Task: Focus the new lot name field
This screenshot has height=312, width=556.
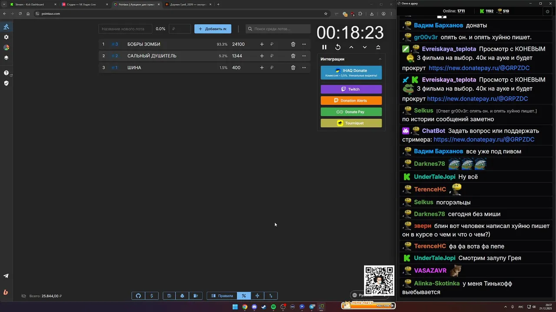Action: [126, 29]
